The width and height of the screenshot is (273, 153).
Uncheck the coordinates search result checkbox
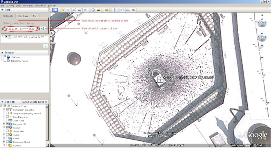[x=6, y=37]
